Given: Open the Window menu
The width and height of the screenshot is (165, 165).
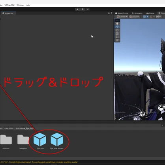Looking at the screenshot, I should pyautogui.click(x=20, y=5).
